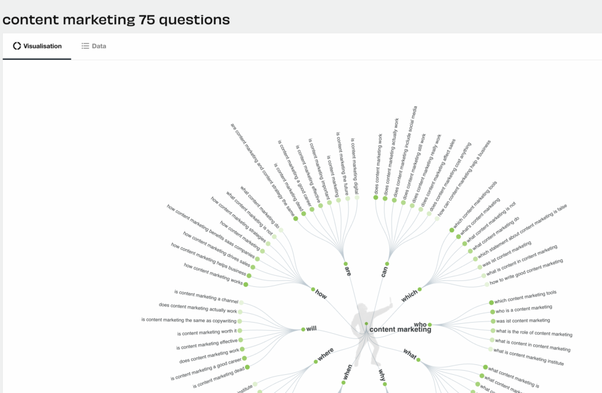Click the 'when' branch node dot
Image resolution: width=602 pixels, height=393 pixels.
point(343,382)
